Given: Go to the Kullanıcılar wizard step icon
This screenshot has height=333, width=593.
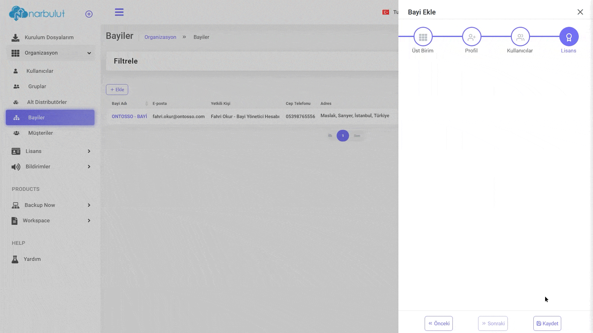Looking at the screenshot, I should 520,37.
